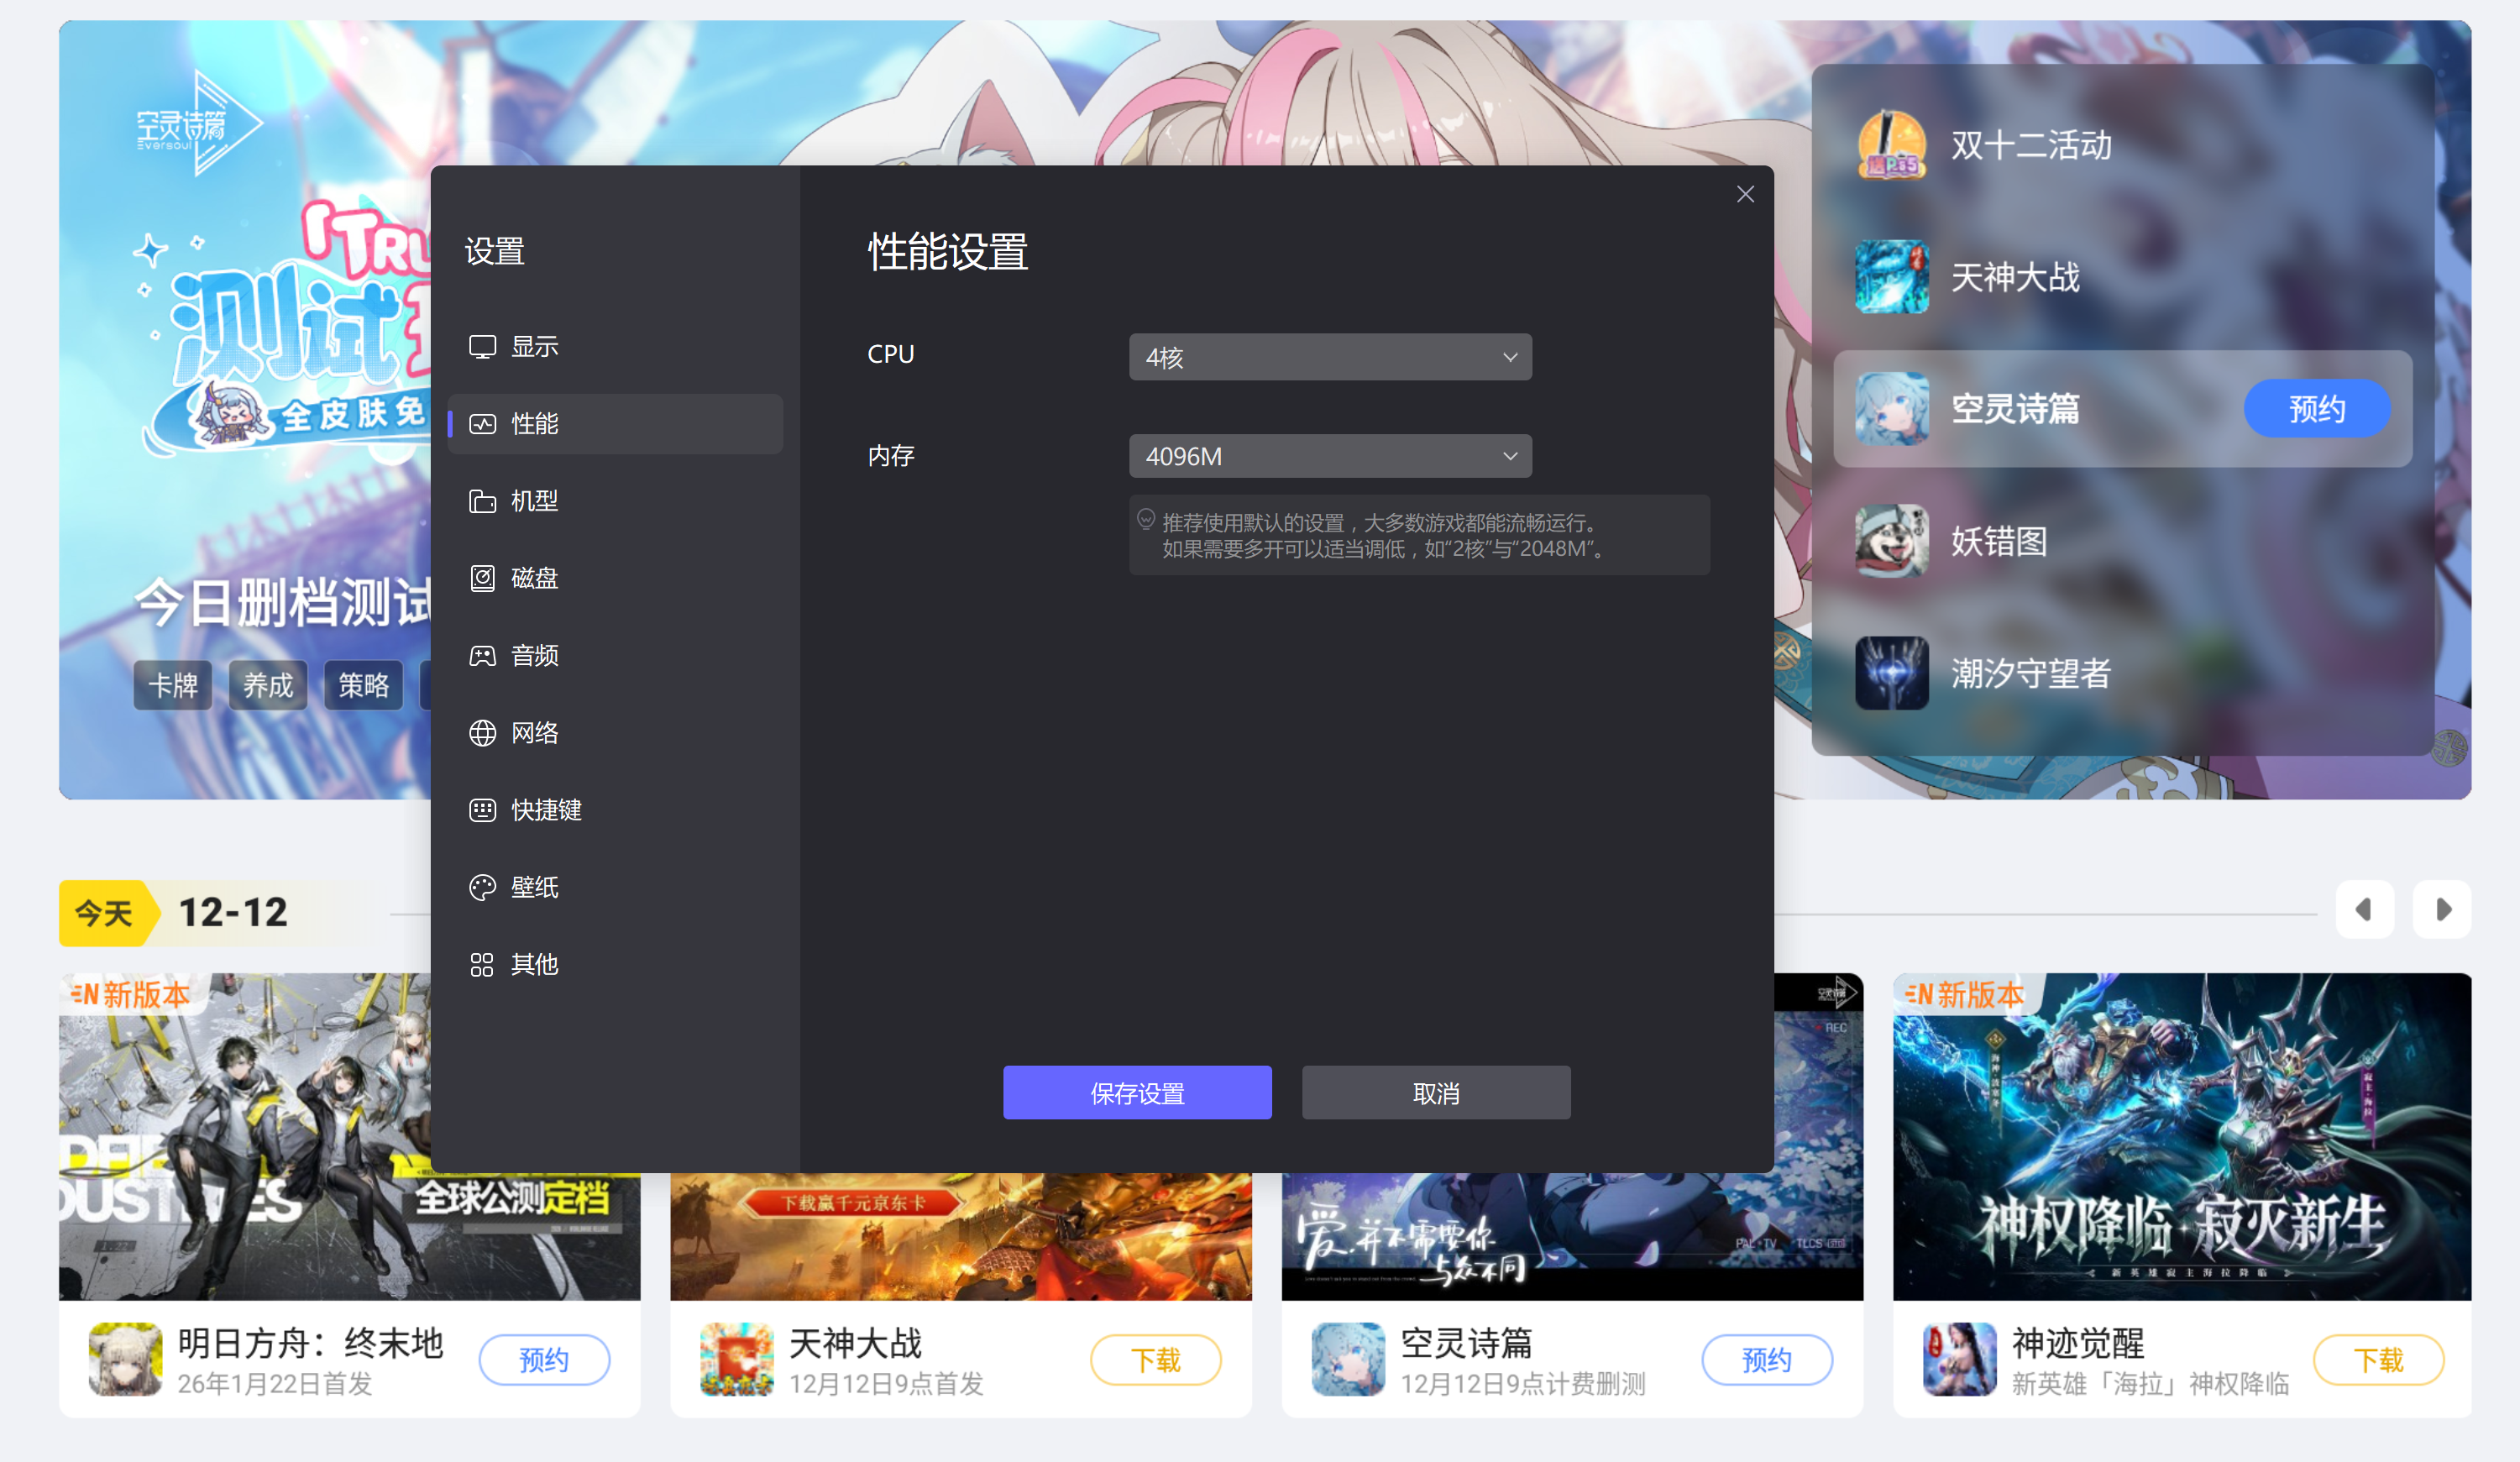
Task: Download 神迹觉醒 with the 下载 button
Action: 2377,1359
